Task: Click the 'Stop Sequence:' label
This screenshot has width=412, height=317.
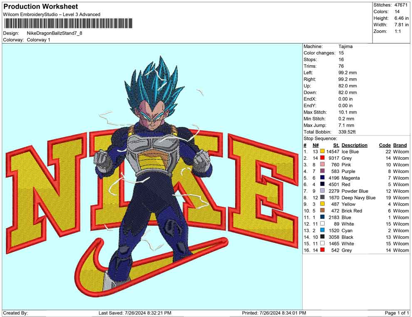Action: coord(320,139)
